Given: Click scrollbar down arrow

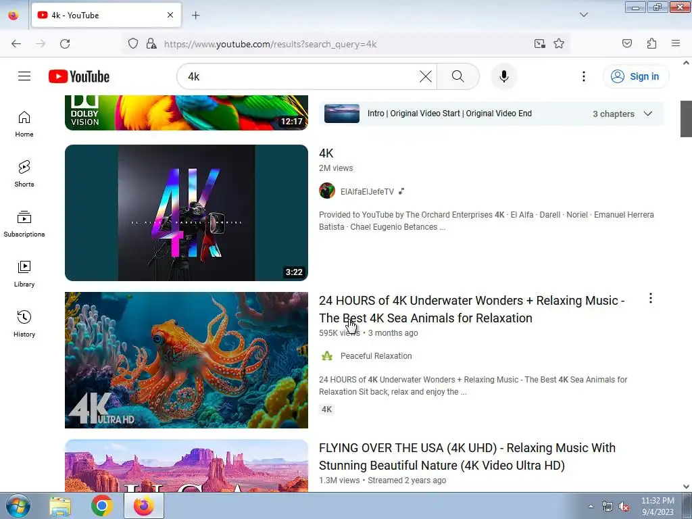Looking at the screenshot, I should pos(686,487).
